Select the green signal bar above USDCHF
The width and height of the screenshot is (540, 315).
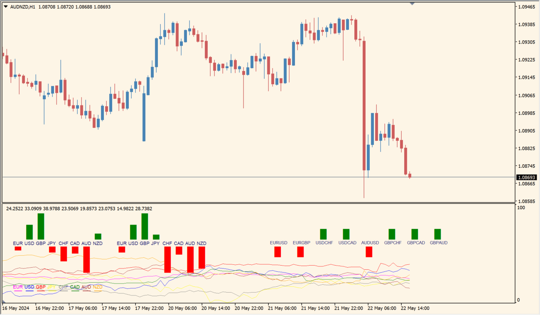point(323,234)
